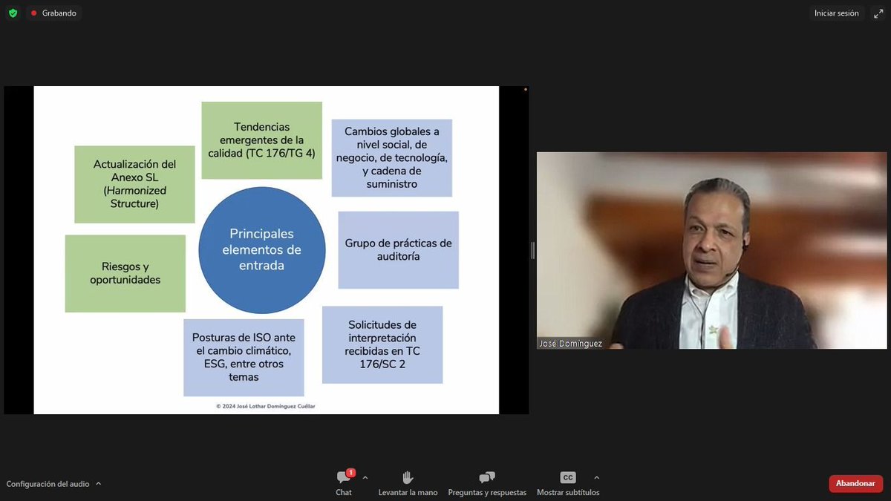Open Preguntas y respuestas
Screen dimensions: 891x501
click(x=487, y=479)
